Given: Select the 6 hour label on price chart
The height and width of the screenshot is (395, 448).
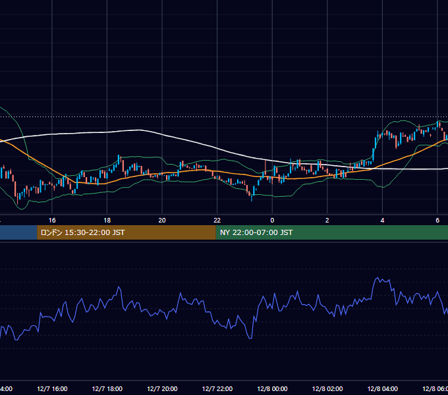Looking at the screenshot, I should click(437, 221).
